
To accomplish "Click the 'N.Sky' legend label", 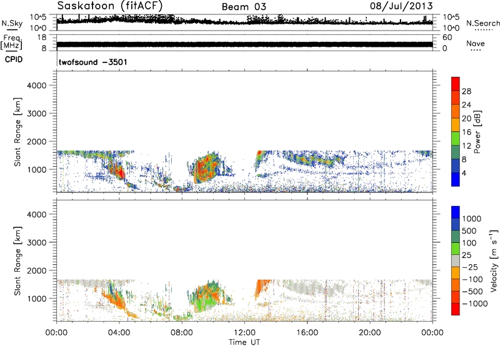I will point(12,23).
